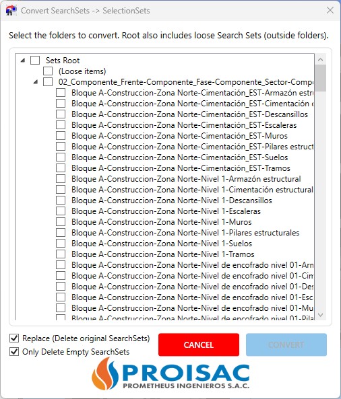Check the Sets Root checkbox
This screenshot has width=341, height=399.
(35, 61)
